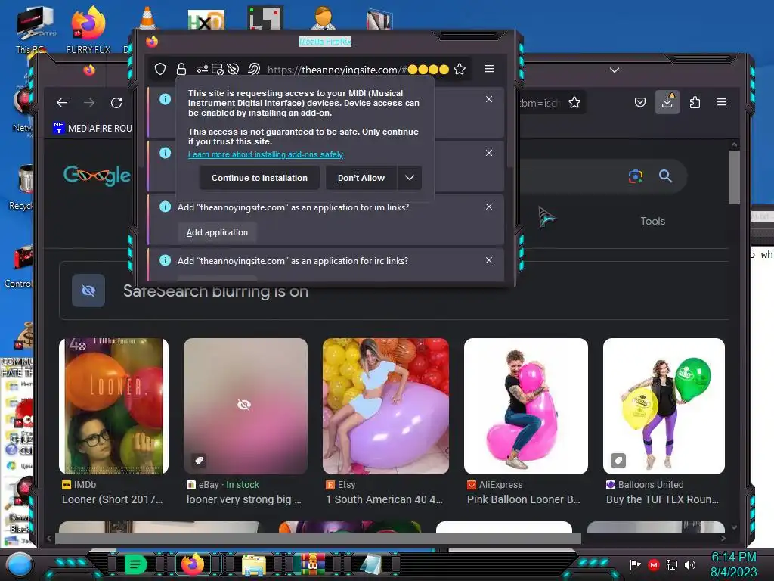This screenshot has height=581, width=774.
Task: Toggle the SafeSearch blurring eye icon
Action: (88, 290)
